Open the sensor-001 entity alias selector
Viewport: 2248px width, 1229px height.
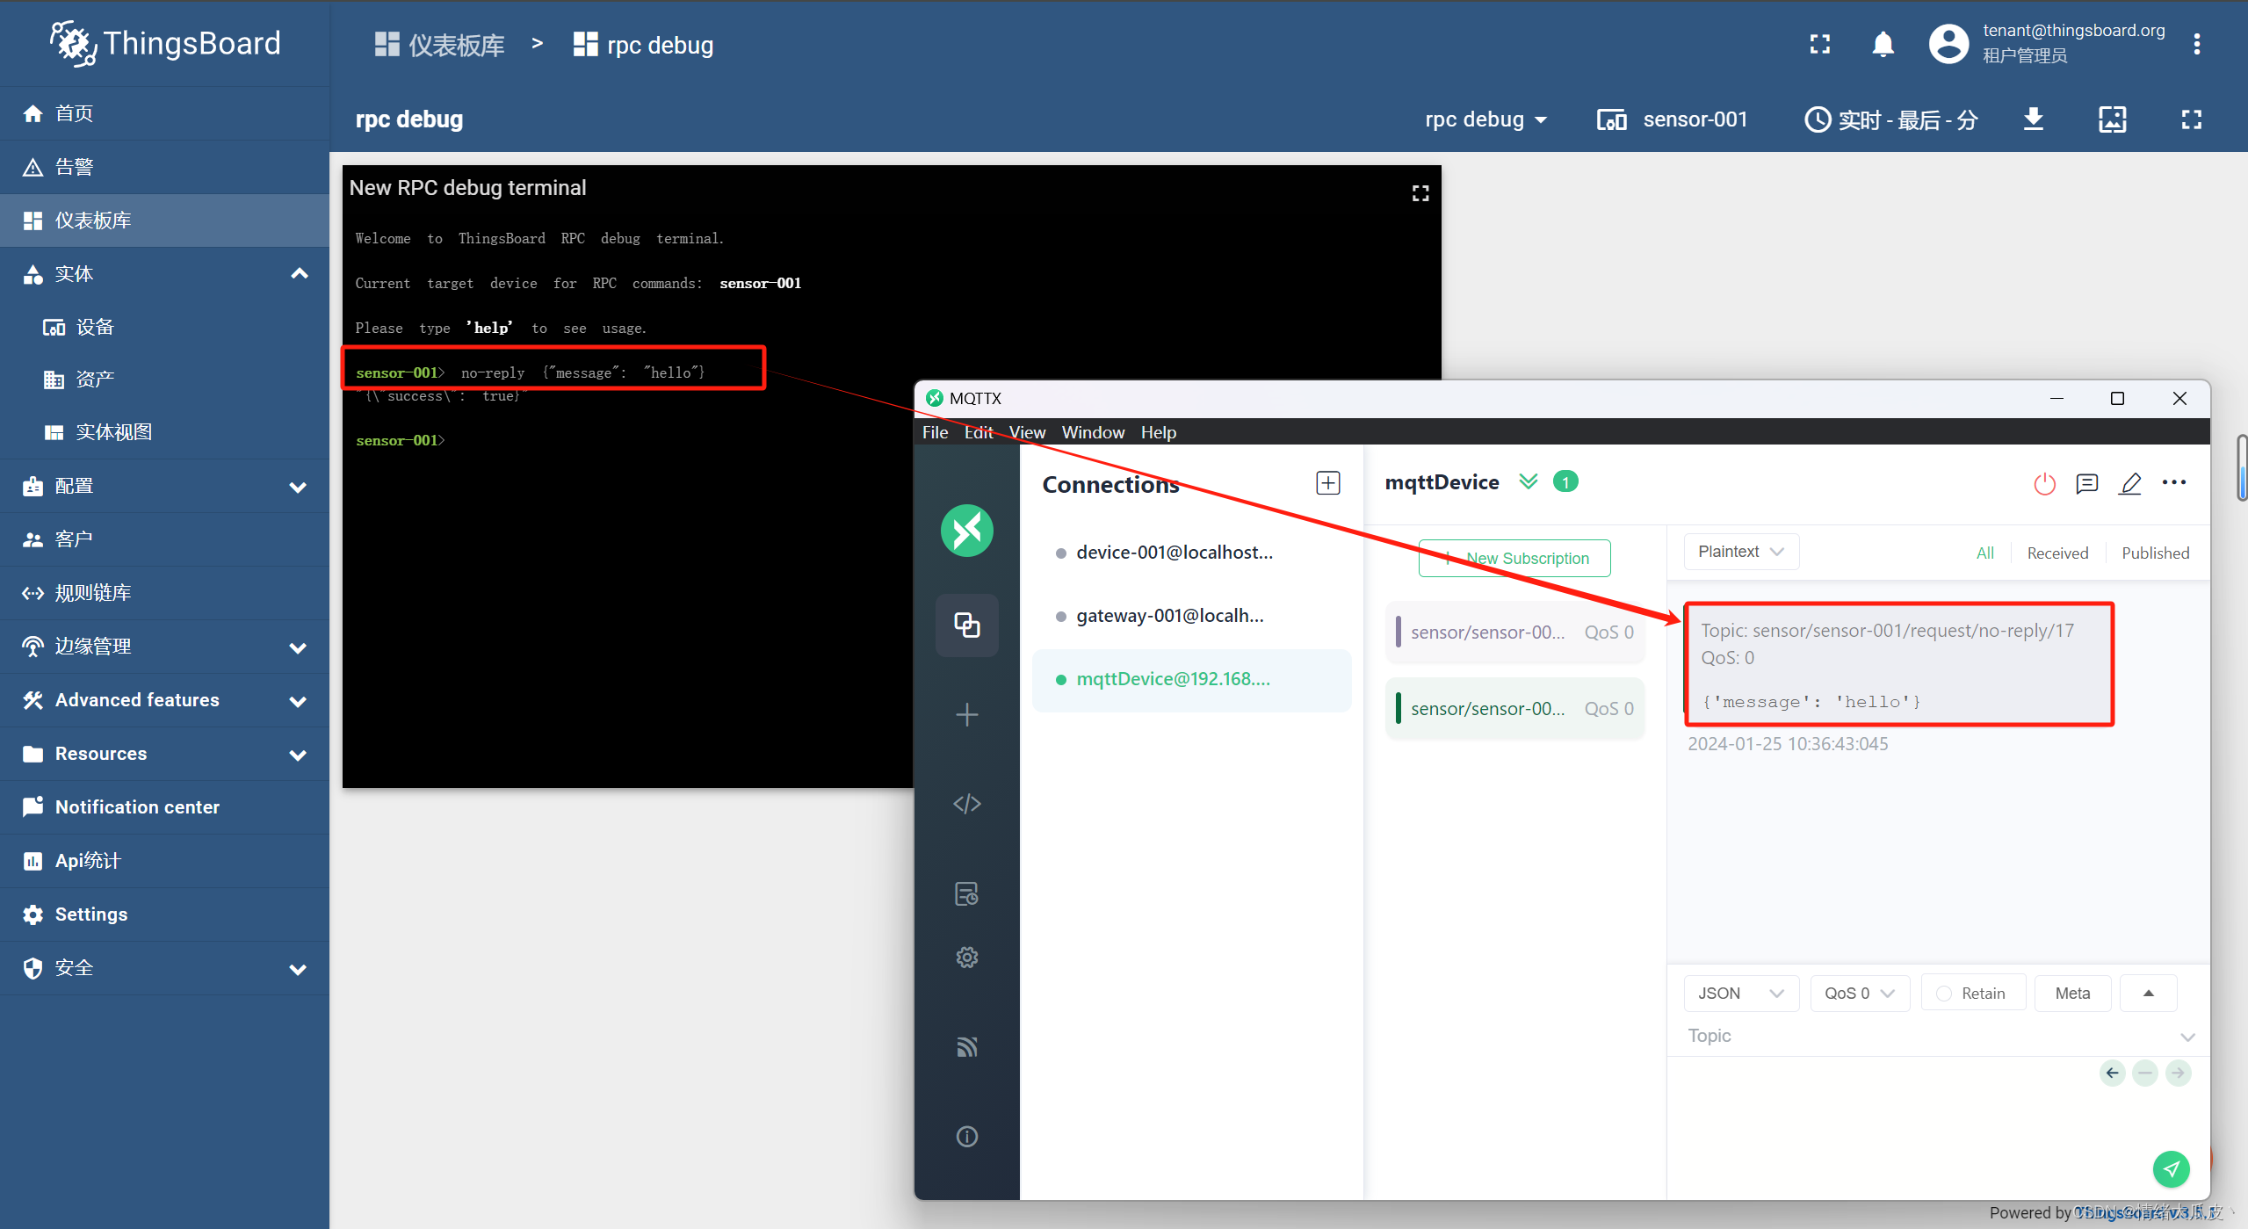pos(1672,119)
